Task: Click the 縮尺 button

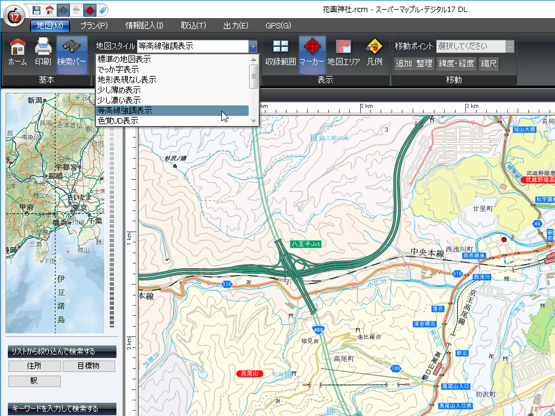Action: (x=489, y=64)
